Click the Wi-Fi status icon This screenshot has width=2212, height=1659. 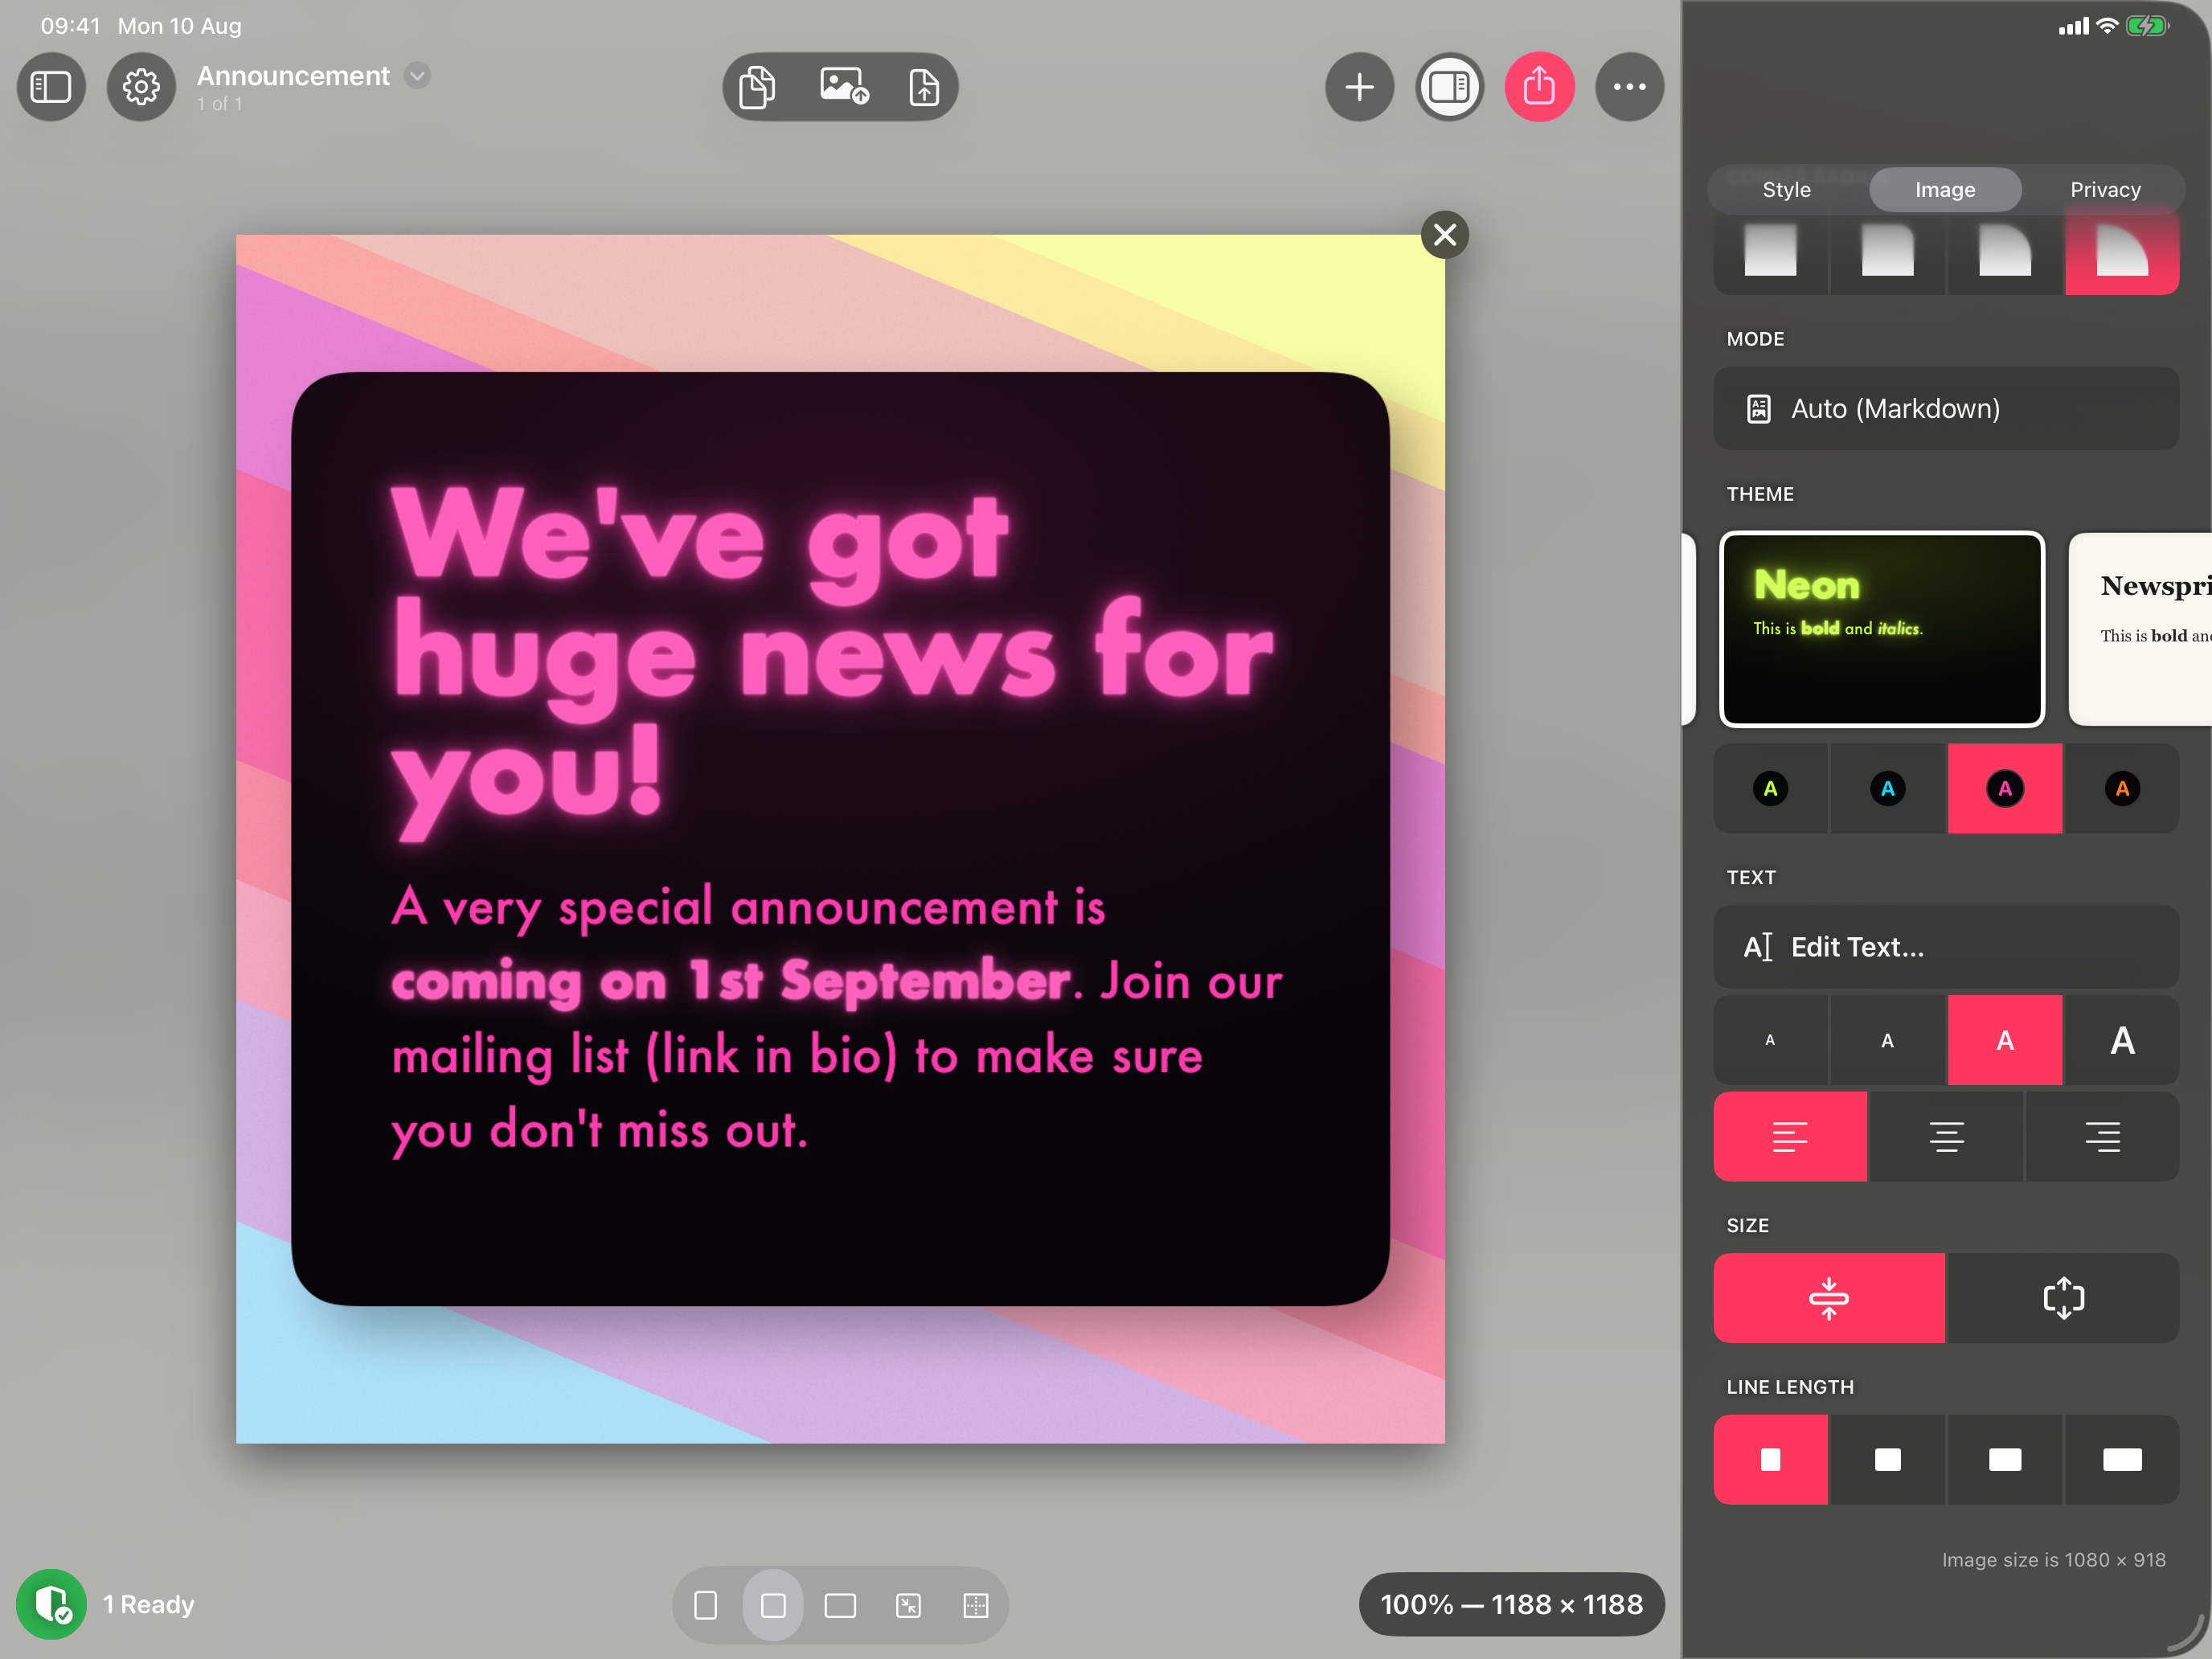(x=2107, y=26)
